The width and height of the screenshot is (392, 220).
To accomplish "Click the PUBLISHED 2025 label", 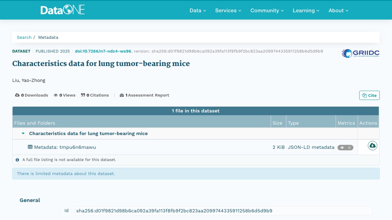I will click(x=53, y=51).
